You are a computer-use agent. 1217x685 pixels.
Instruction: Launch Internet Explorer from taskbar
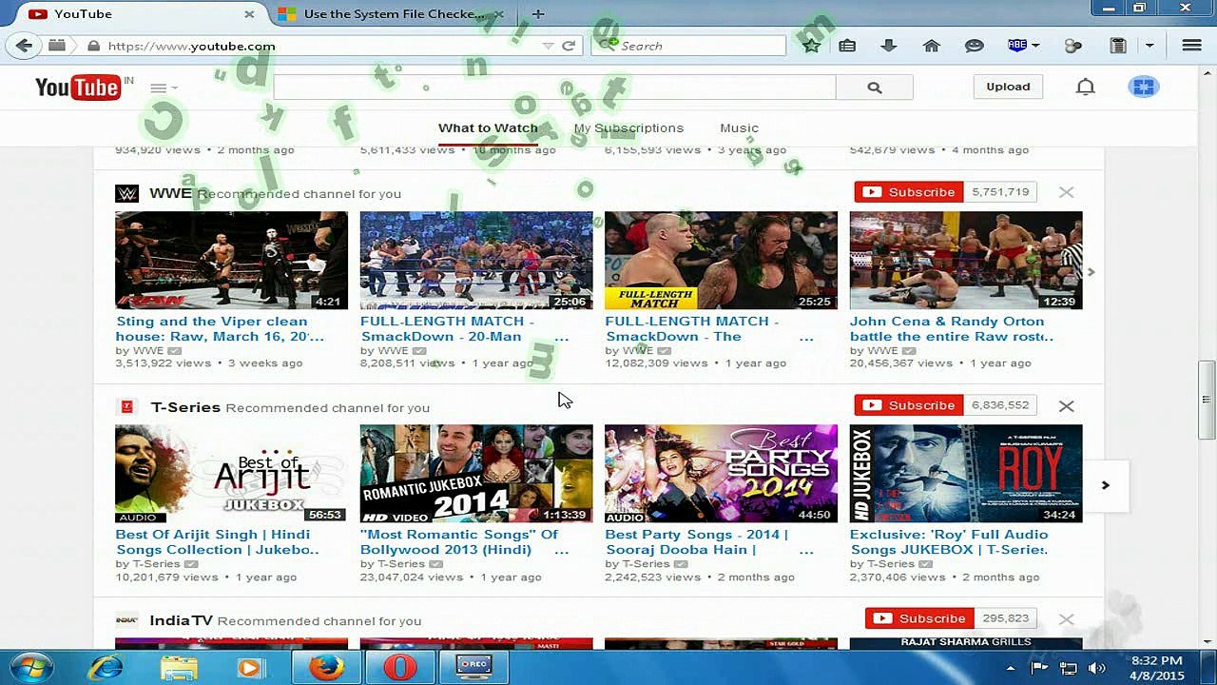[106, 668]
